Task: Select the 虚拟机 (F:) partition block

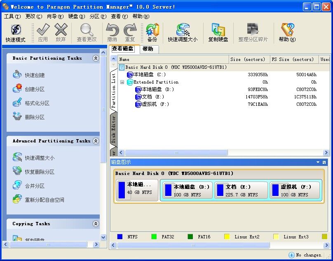Action: point(295,190)
